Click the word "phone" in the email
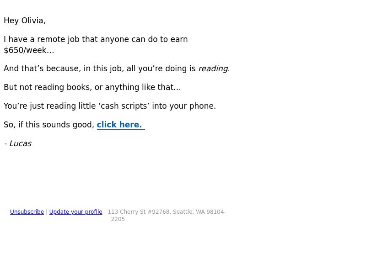 202,106
